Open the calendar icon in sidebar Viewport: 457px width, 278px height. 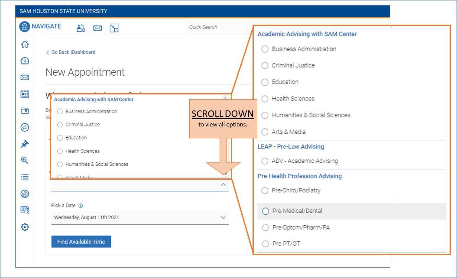click(25, 94)
